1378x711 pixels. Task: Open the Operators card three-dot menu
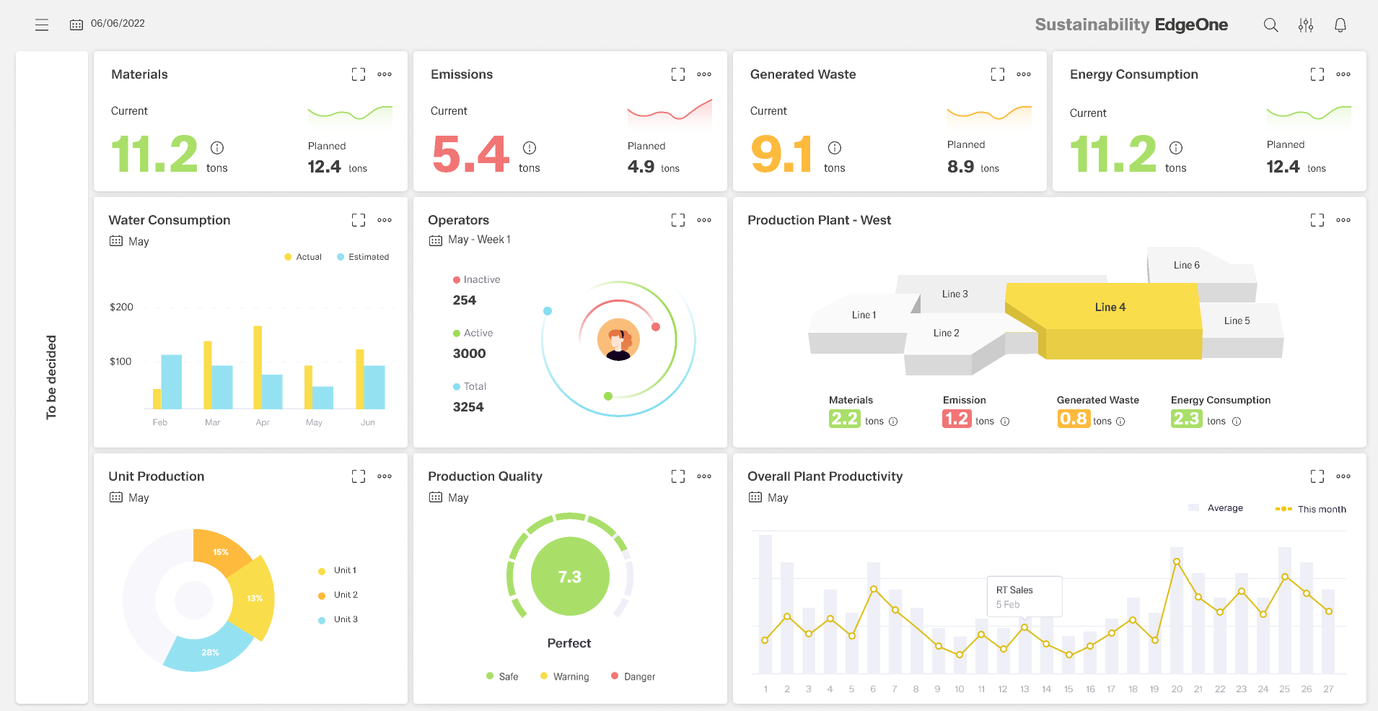(703, 220)
